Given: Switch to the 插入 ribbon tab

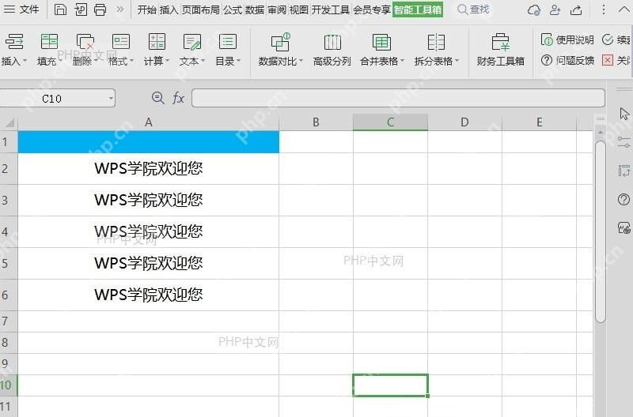Looking at the screenshot, I should 169,9.
